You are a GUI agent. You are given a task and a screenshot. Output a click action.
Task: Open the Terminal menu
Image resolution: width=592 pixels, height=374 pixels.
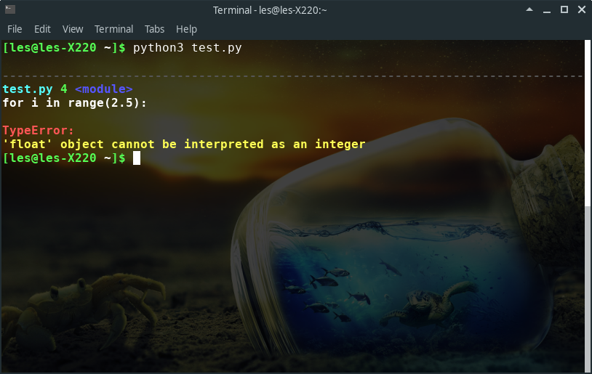(113, 29)
